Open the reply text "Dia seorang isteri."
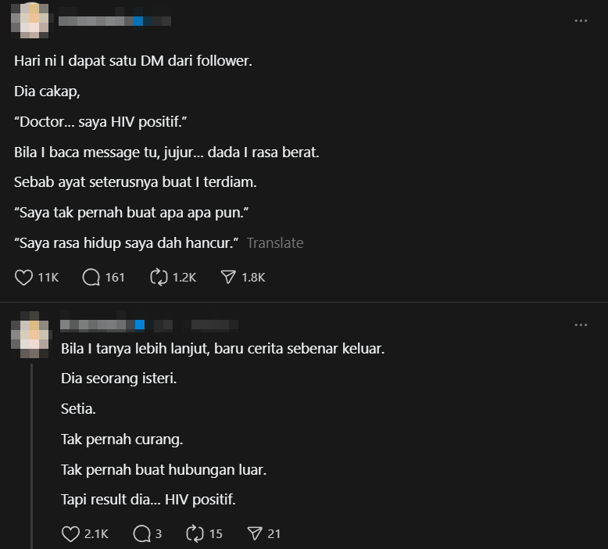The width and height of the screenshot is (608, 549). [x=119, y=379]
